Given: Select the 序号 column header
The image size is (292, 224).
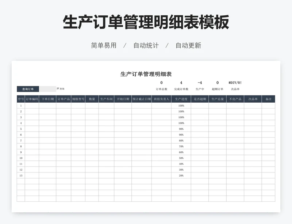Looking at the screenshot, I should click(21, 99).
